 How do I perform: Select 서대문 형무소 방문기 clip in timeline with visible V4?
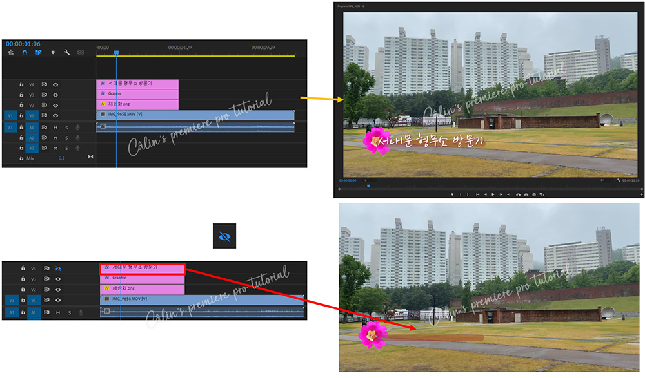(137, 84)
